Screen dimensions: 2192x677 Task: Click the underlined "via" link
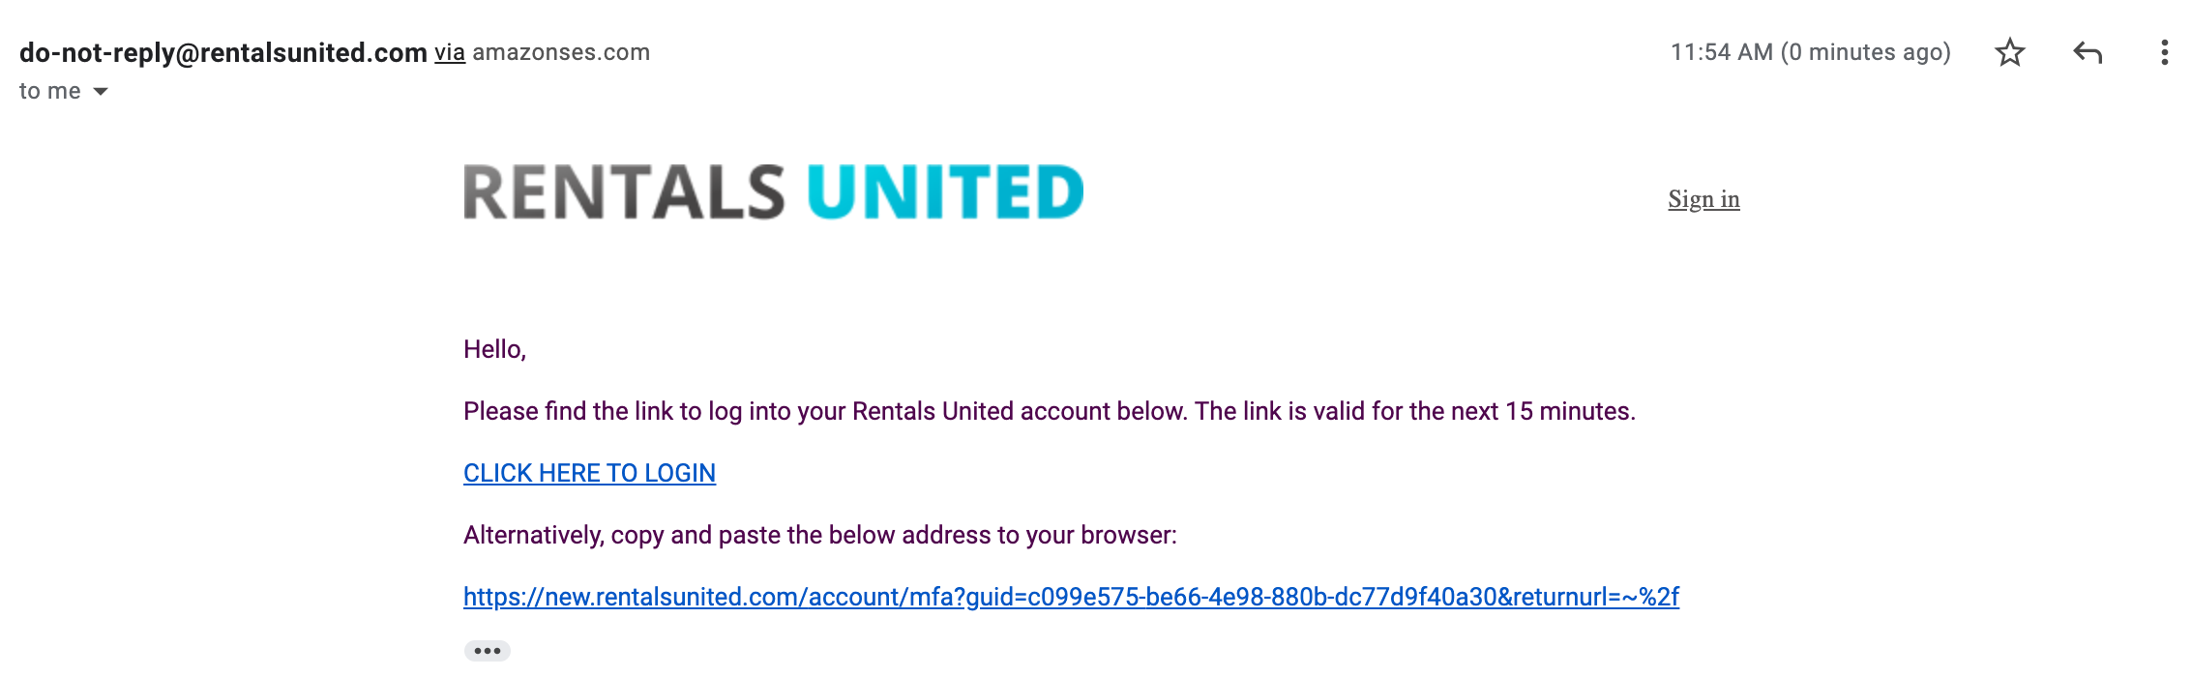click(x=450, y=52)
